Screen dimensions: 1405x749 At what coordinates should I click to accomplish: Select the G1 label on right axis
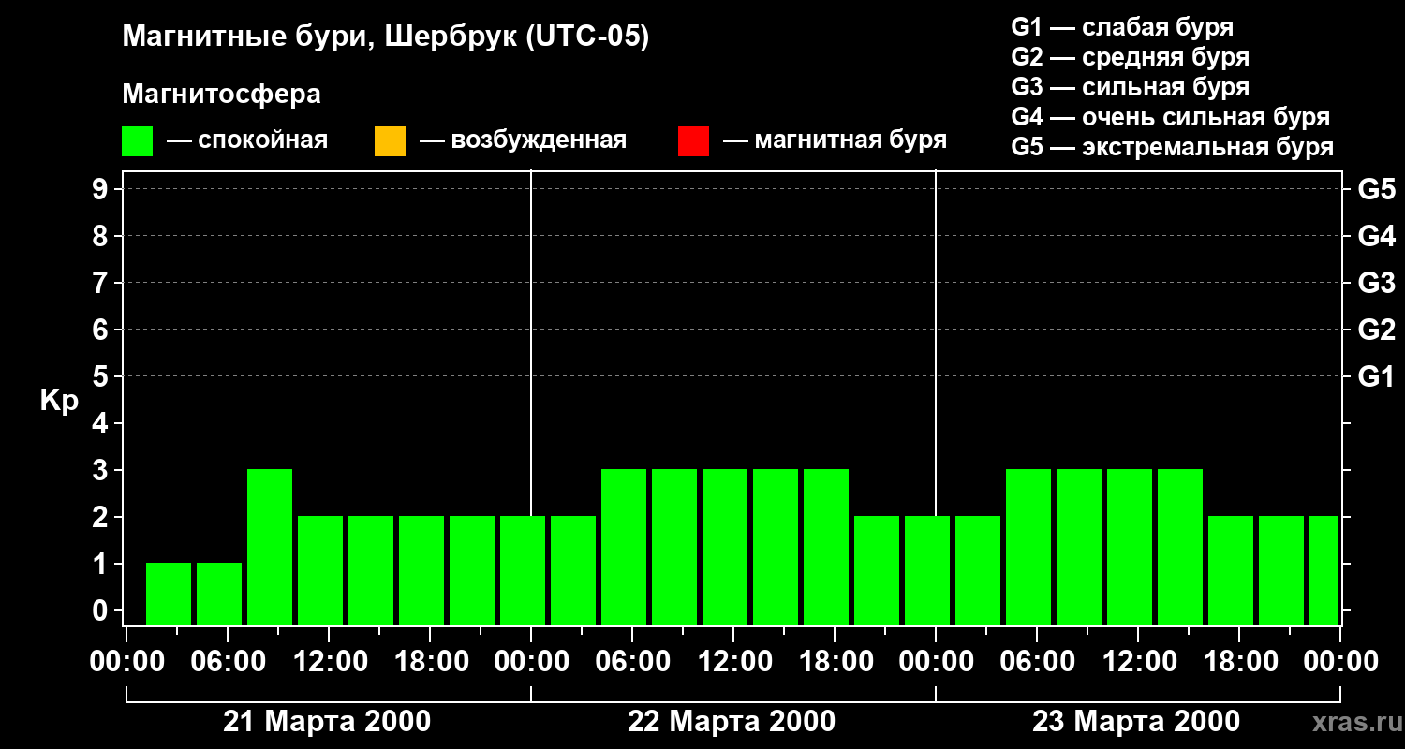click(1376, 376)
